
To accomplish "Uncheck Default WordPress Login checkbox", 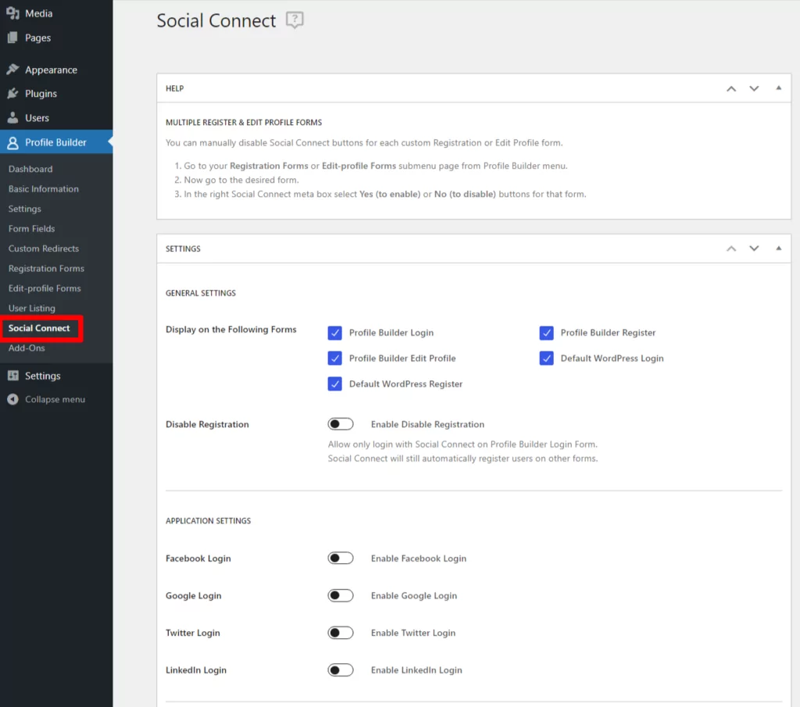I will [546, 358].
